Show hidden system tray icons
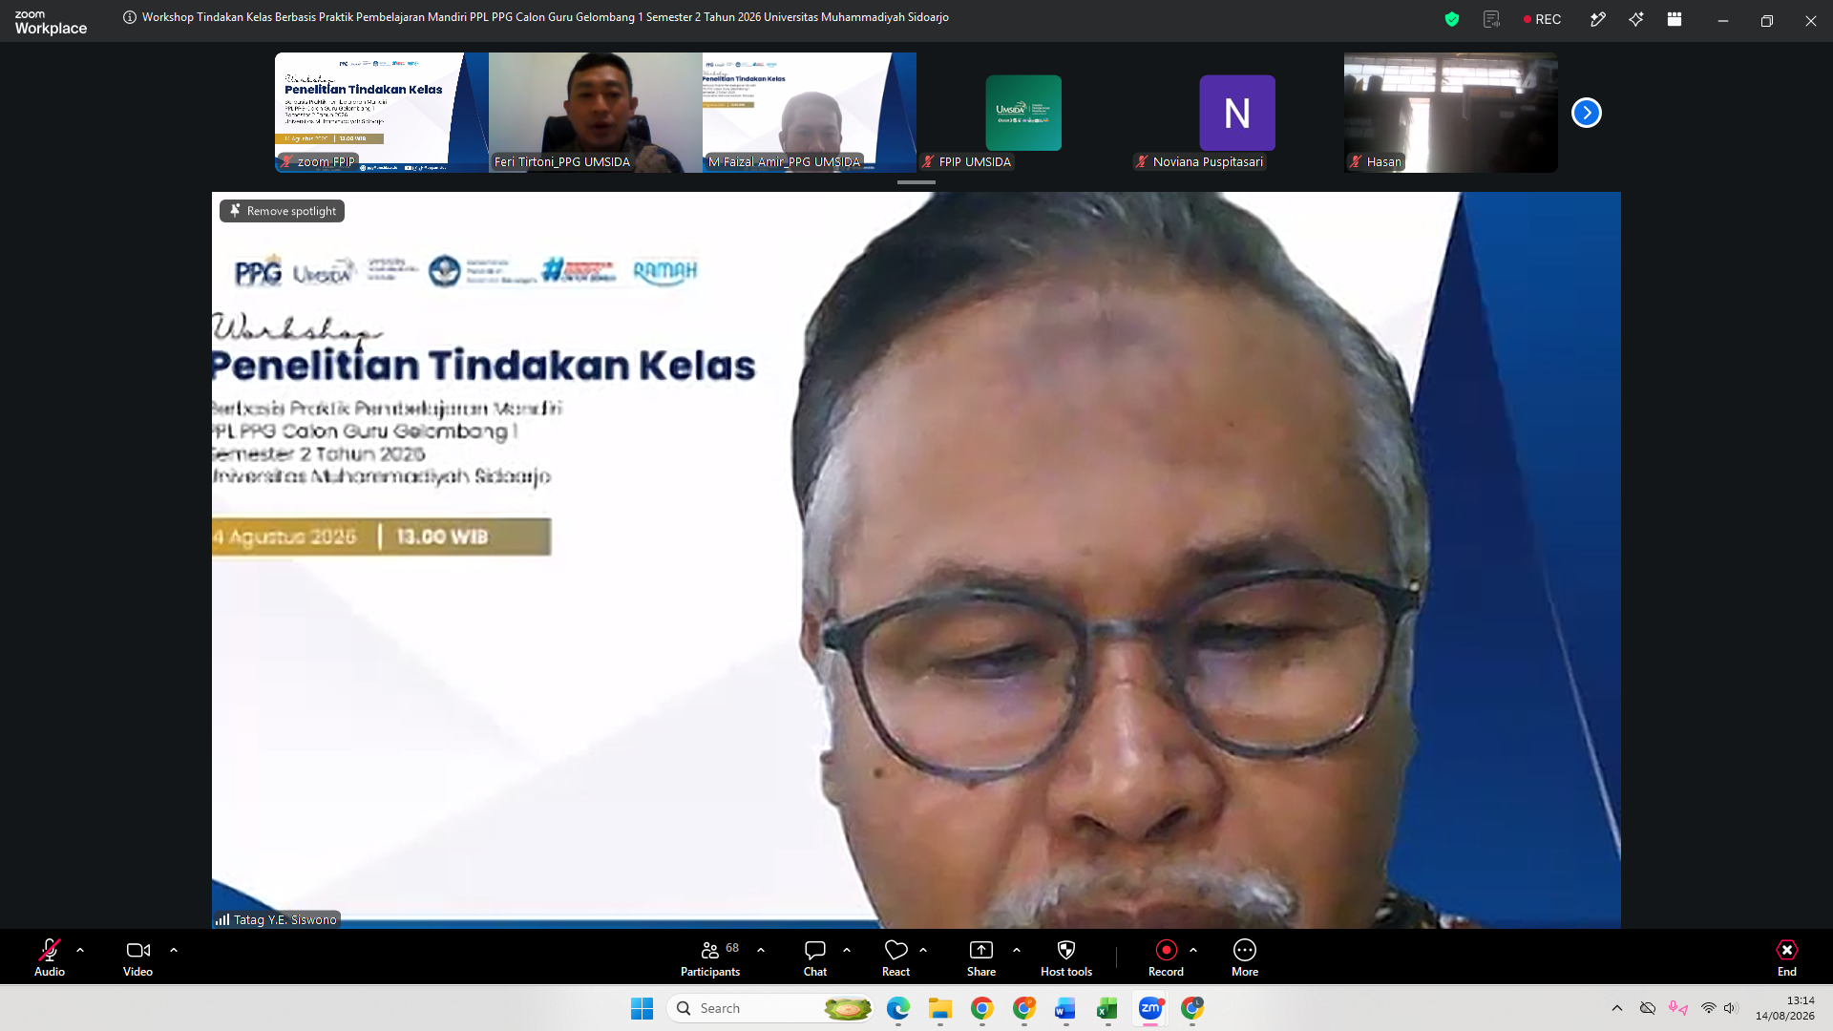Viewport: 1833px width, 1031px height. pos(1617,1008)
